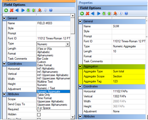This screenshot has height=120, width=148.
Task: Click Scope row label in left panel
Action: 12,99
